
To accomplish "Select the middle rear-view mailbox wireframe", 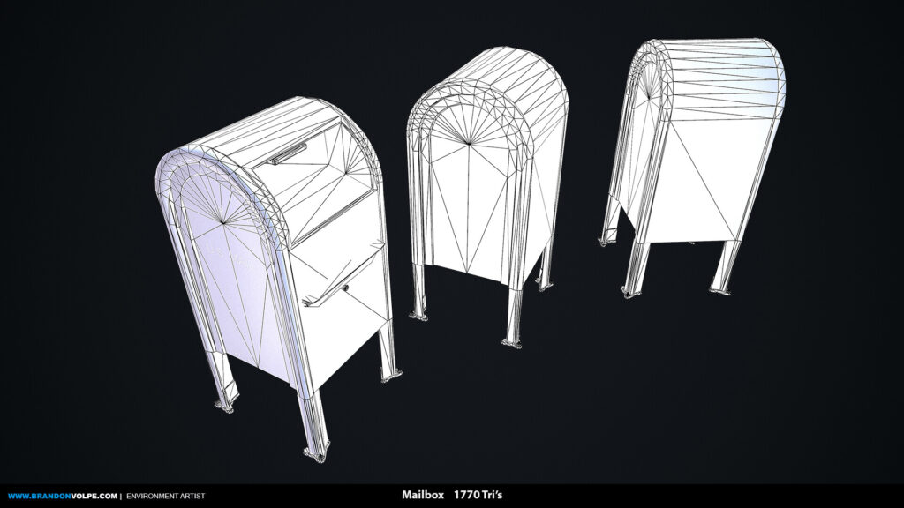I will tap(486, 198).
